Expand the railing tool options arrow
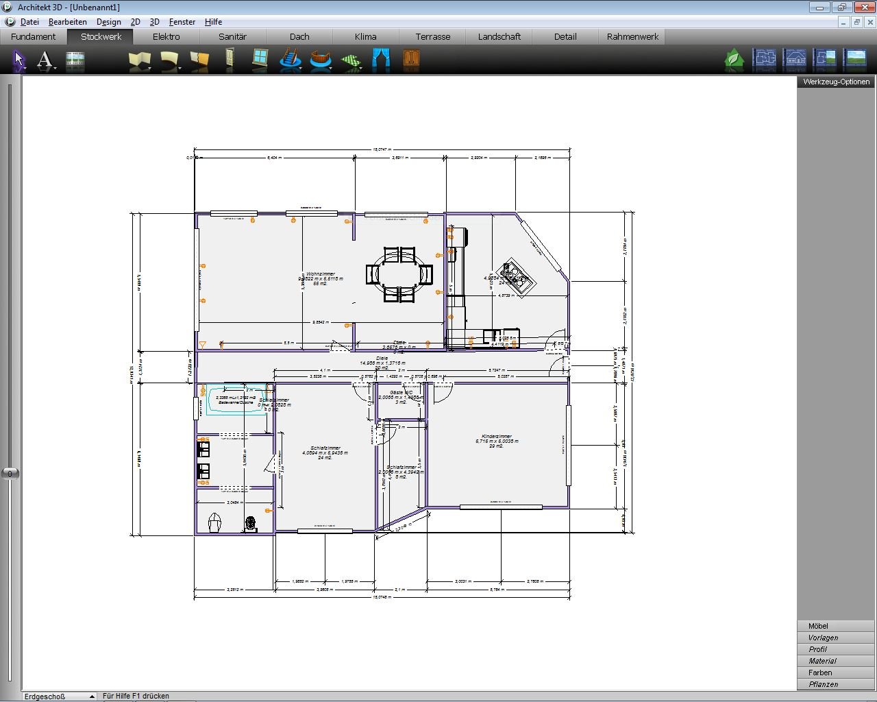The image size is (877, 702). click(x=331, y=69)
